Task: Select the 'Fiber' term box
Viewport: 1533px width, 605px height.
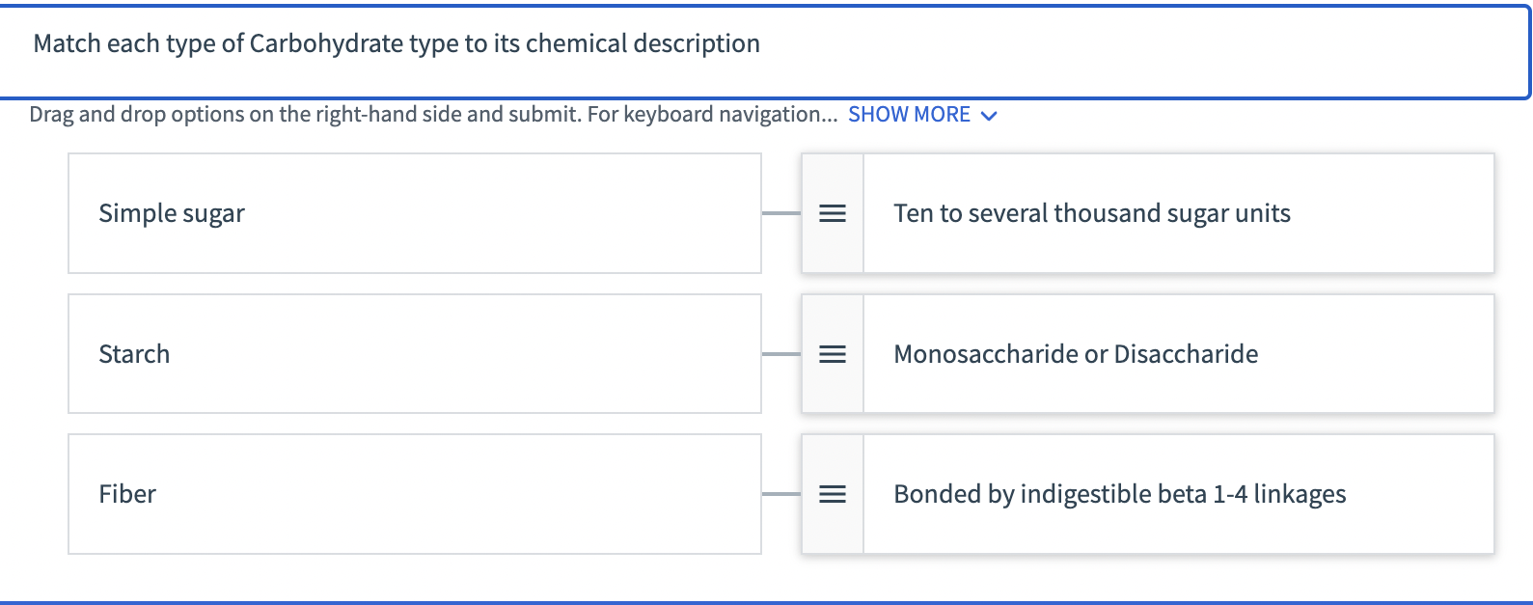Action: click(x=414, y=493)
